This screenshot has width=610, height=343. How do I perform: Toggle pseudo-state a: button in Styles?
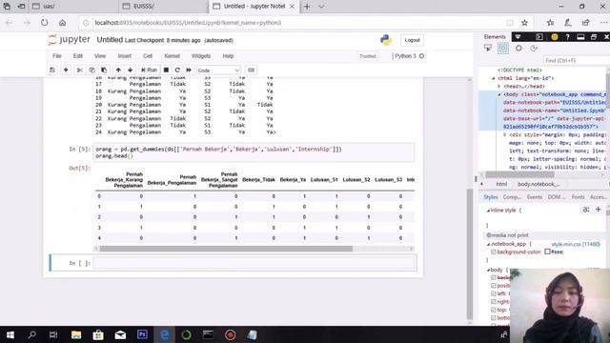pos(586,210)
